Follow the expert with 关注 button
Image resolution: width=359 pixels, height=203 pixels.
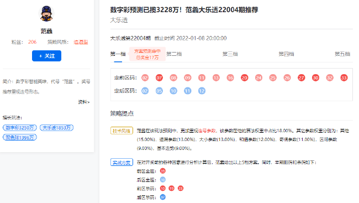(46, 56)
